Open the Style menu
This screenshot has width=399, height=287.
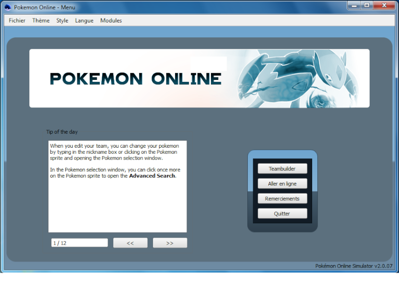(x=62, y=20)
